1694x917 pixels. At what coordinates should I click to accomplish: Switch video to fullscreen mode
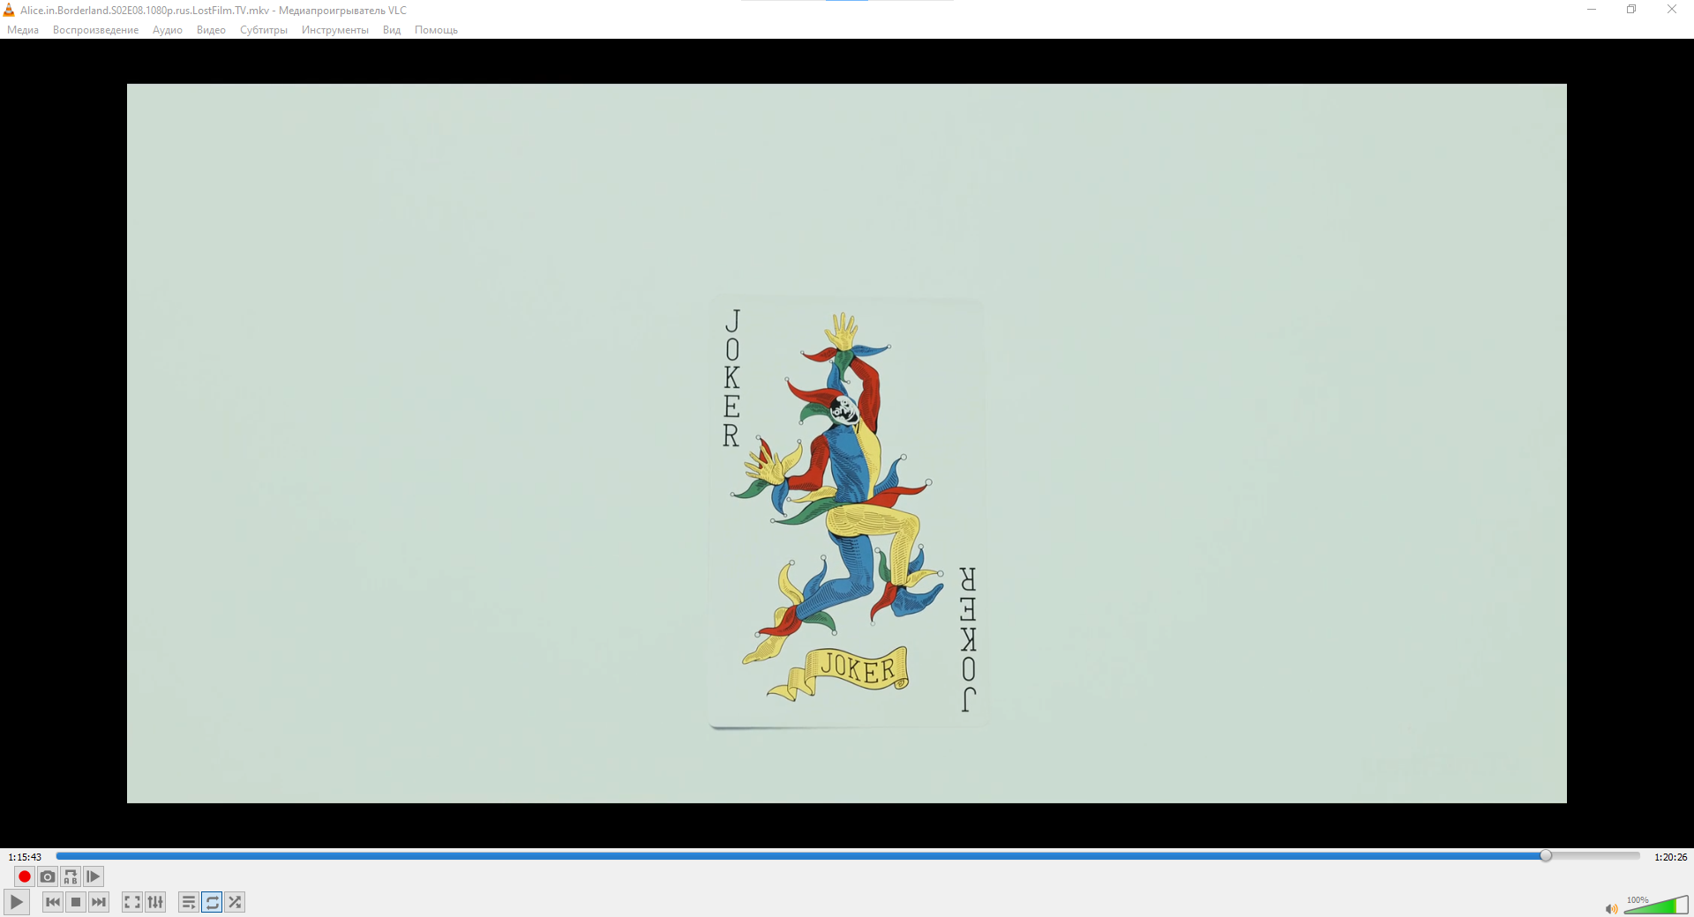tap(132, 902)
